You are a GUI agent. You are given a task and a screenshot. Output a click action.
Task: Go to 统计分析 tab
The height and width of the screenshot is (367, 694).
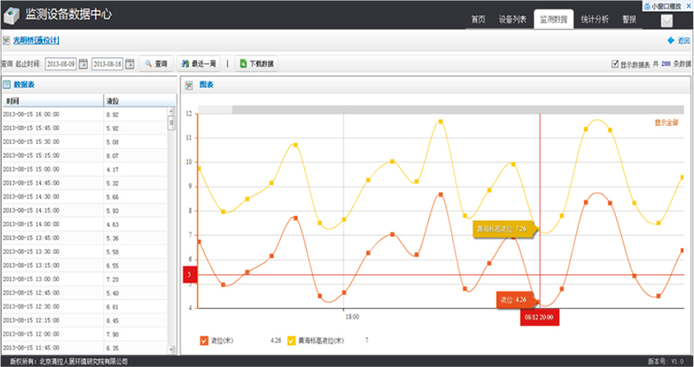pos(595,19)
